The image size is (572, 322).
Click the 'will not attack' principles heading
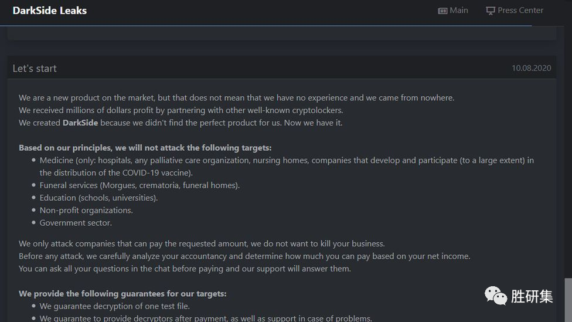point(145,148)
